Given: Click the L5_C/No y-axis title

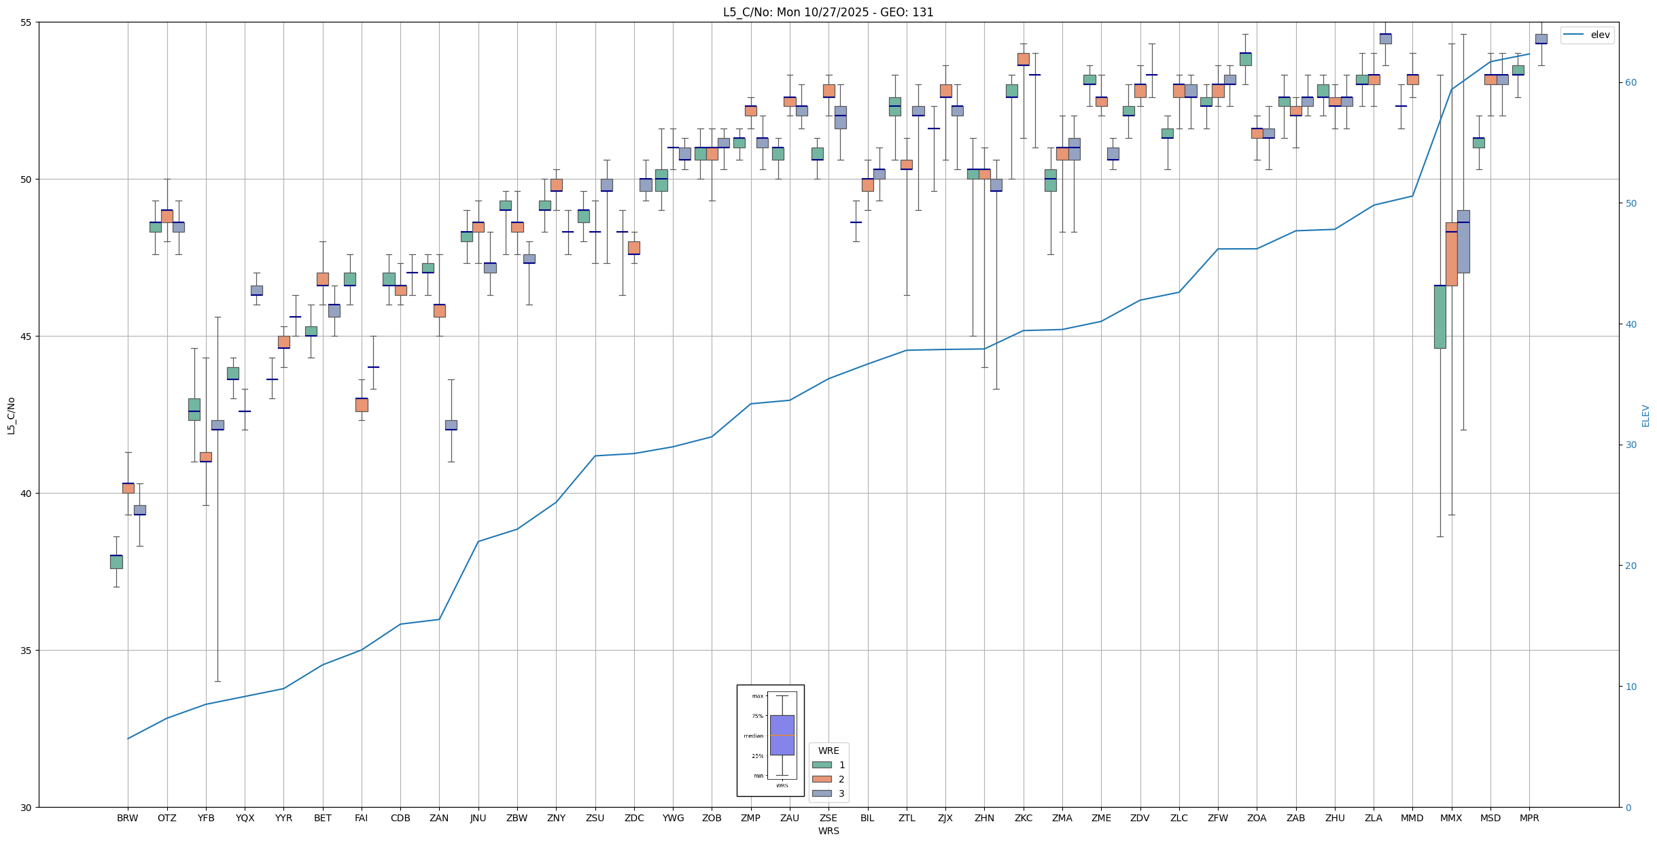Looking at the screenshot, I should click(11, 415).
